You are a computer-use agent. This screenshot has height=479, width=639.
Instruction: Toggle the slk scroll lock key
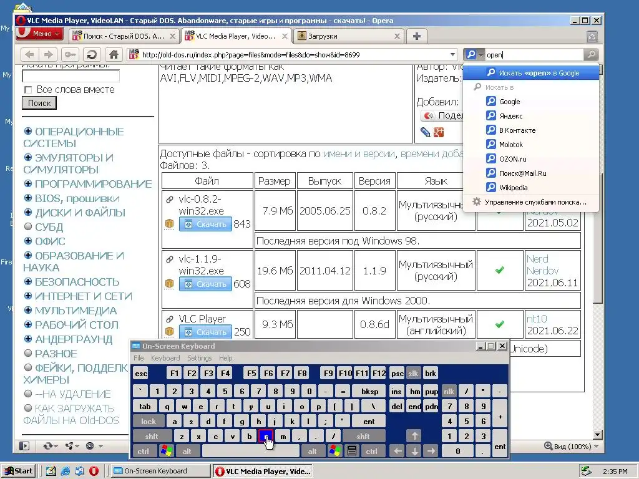coord(413,373)
